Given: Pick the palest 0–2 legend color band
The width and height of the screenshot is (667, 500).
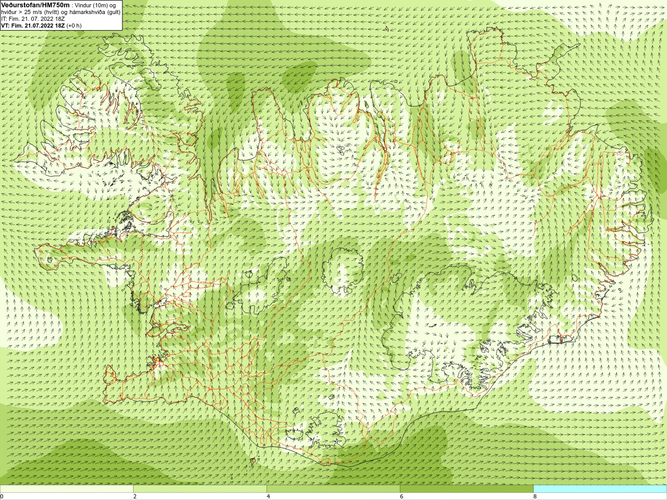Looking at the screenshot, I should point(67,489).
